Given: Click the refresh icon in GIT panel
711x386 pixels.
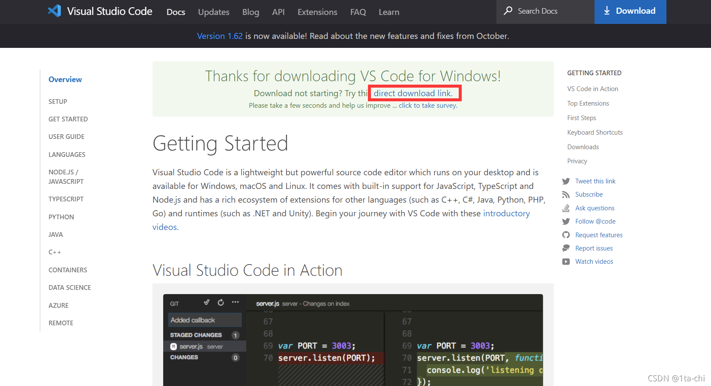Looking at the screenshot, I should tap(221, 302).
